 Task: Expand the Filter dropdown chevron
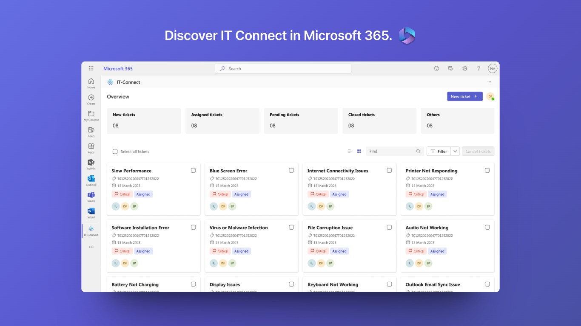[455, 151]
